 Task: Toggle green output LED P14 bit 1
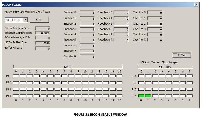tap(148, 96)
